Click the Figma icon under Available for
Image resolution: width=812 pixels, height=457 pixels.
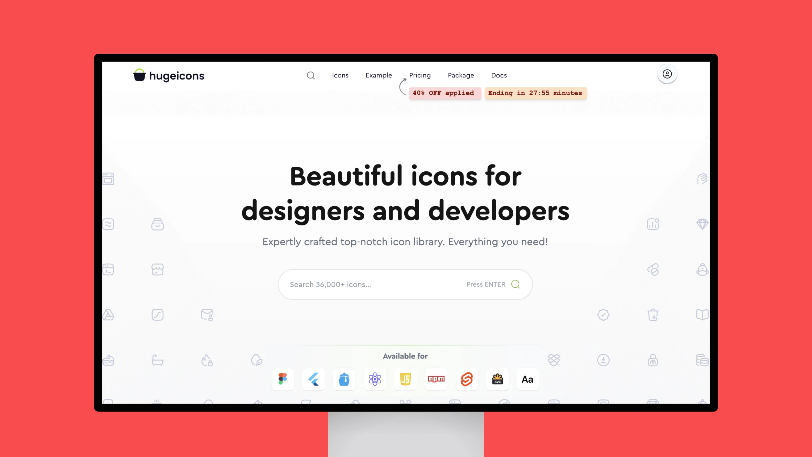(283, 379)
